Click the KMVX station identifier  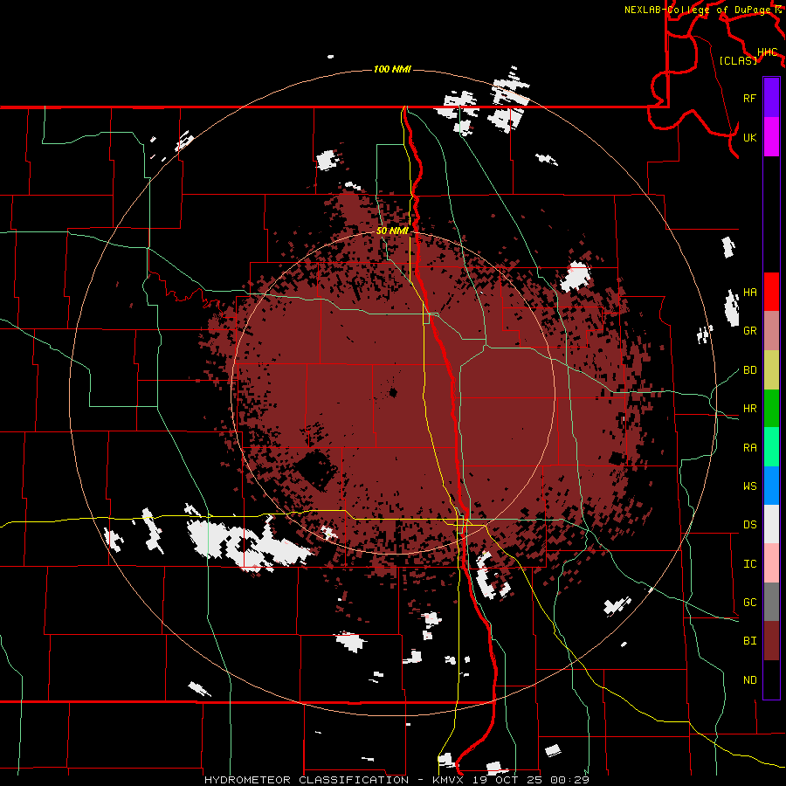pos(448,780)
